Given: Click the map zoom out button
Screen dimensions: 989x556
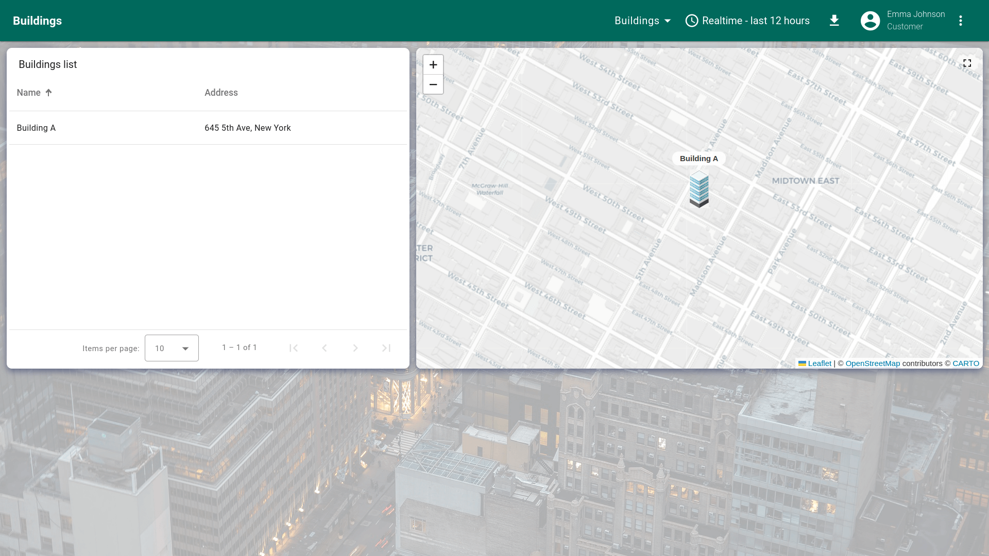Looking at the screenshot, I should 433,84.
